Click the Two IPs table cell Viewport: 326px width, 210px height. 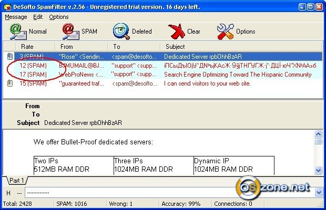74,165
